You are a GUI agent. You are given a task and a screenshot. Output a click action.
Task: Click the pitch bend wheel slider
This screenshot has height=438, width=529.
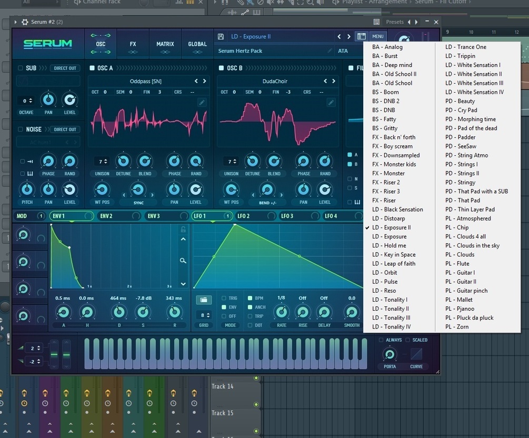pos(54,354)
